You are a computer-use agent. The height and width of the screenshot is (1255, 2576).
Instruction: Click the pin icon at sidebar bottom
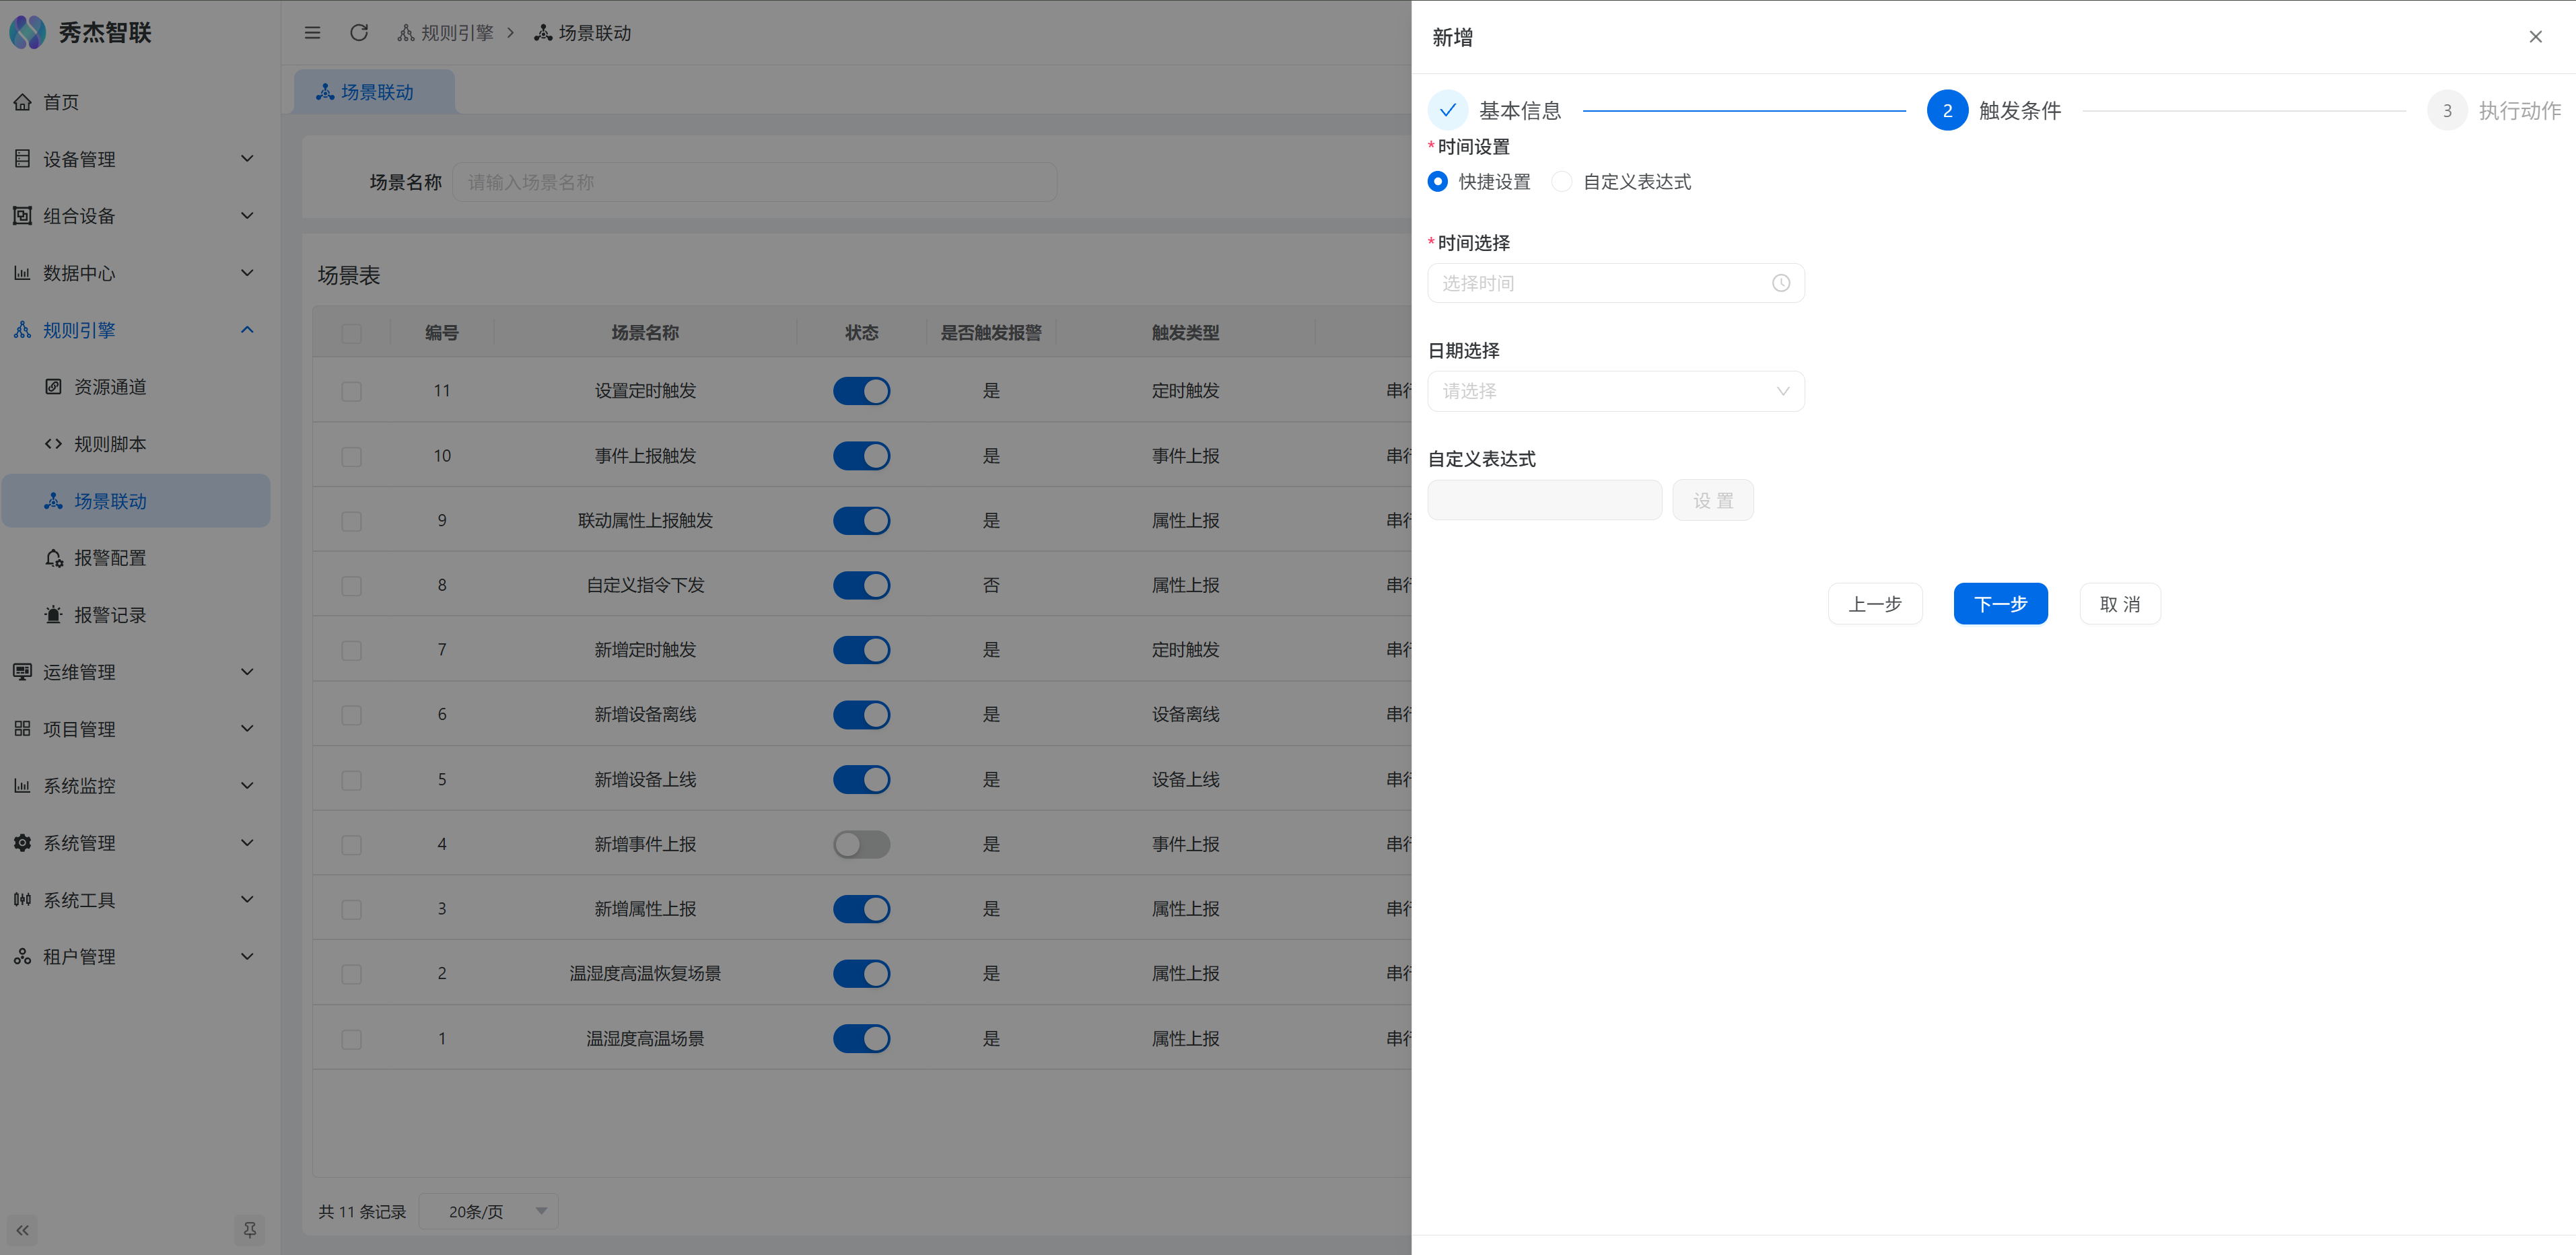250,1230
